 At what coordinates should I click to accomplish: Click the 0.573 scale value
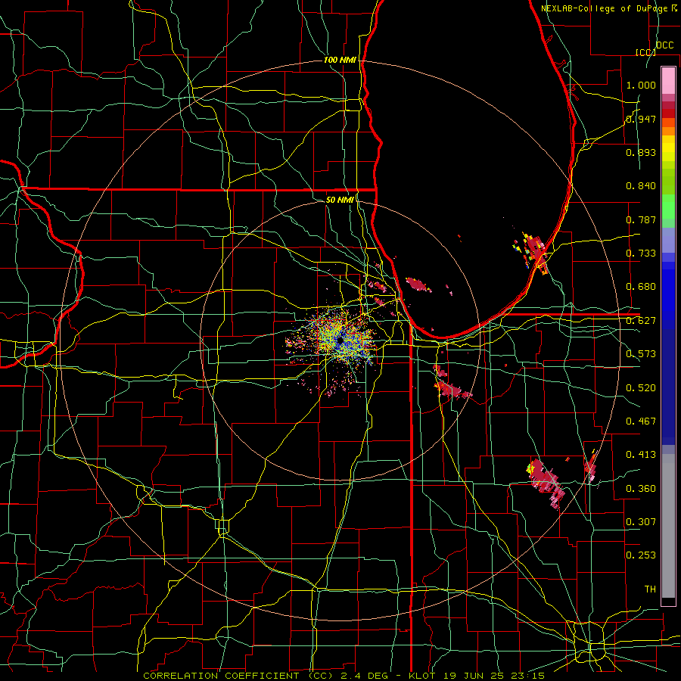(641, 354)
